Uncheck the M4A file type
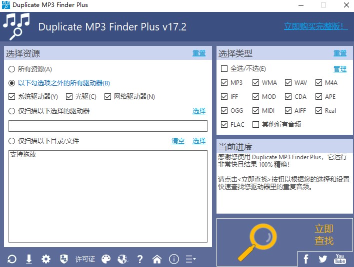Image resolution: width=354 pixels, height=267 pixels. tap(318, 83)
